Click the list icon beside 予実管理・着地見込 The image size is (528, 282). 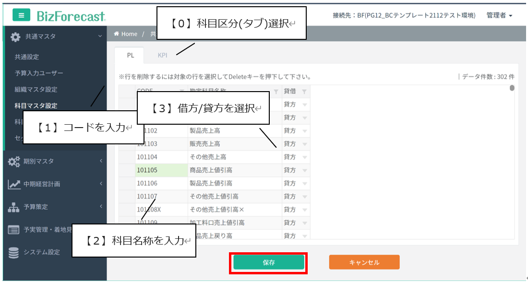[x=14, y=230]
